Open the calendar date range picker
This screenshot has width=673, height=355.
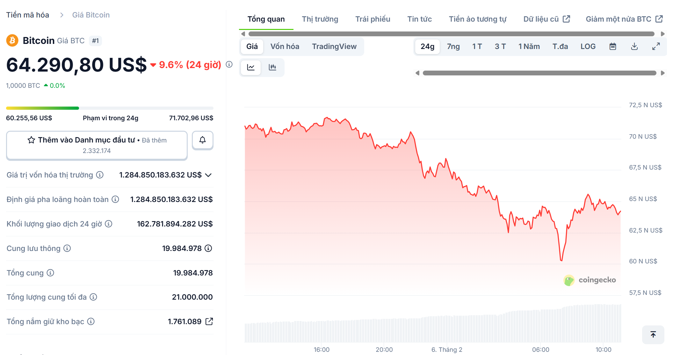pyautogui.click(x=613, y=46)
